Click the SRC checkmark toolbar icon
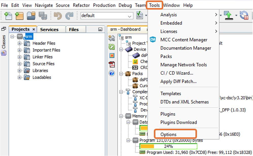Image resolution: width=253 pixels, height=156 pixels. (140, 15)
